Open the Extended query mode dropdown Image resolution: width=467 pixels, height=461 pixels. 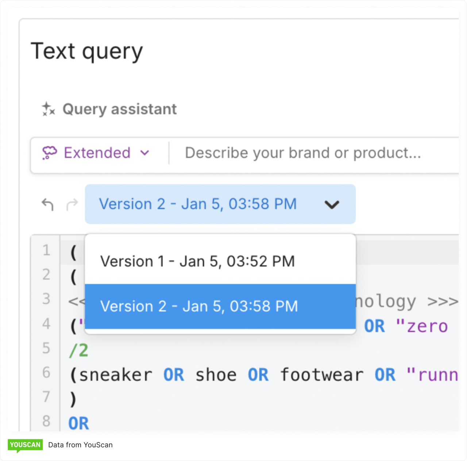tap(97, 153)
